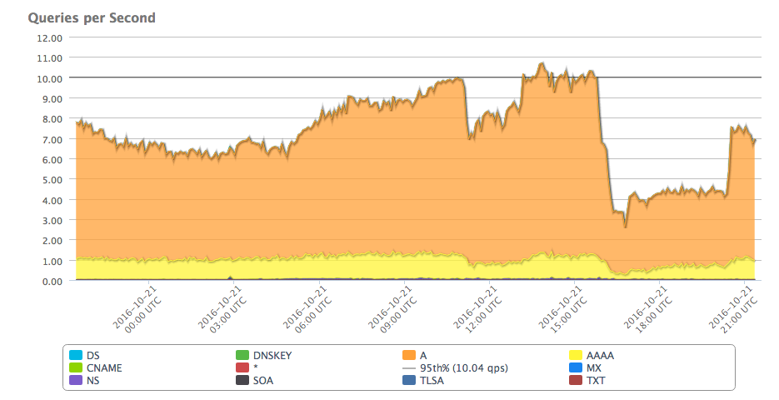Click the TLSA legend label

432,381
